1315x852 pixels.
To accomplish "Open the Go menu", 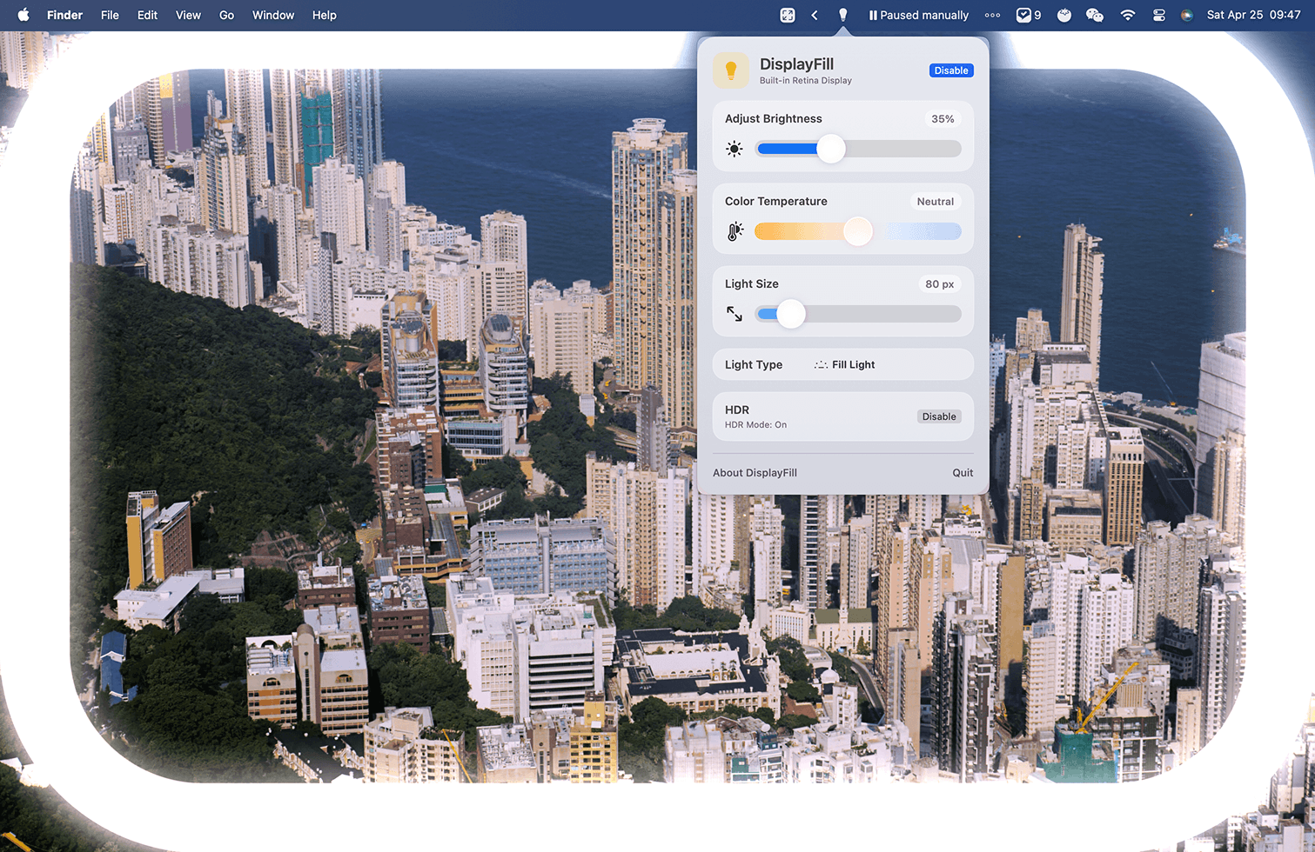I will coord(226,15).
